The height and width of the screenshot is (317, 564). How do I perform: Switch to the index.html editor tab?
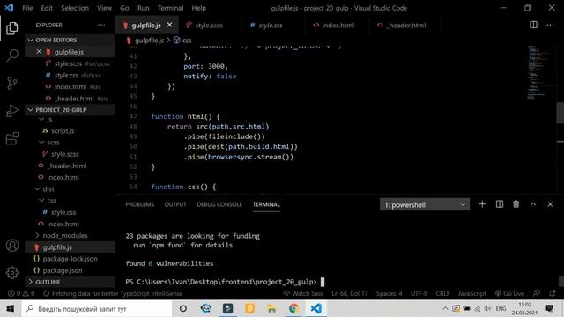(338, 26)
